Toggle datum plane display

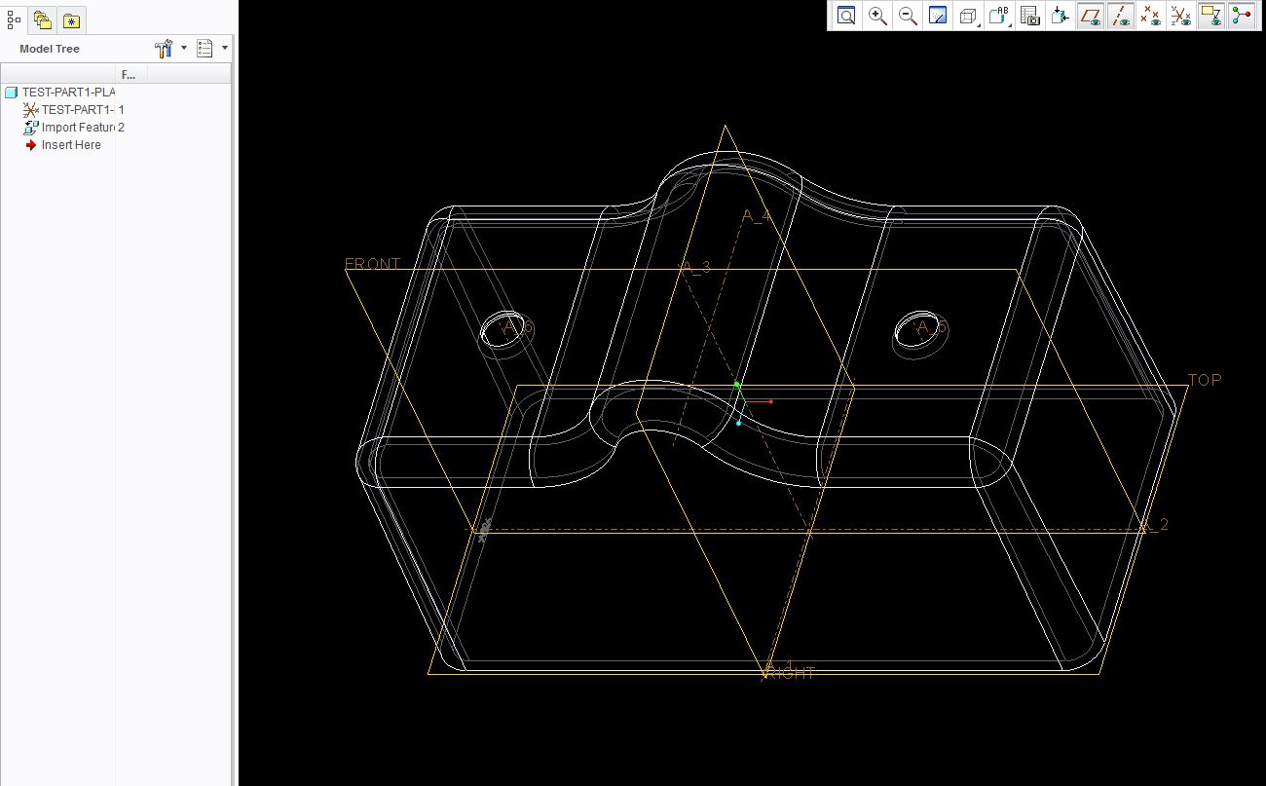(1090, 16)
